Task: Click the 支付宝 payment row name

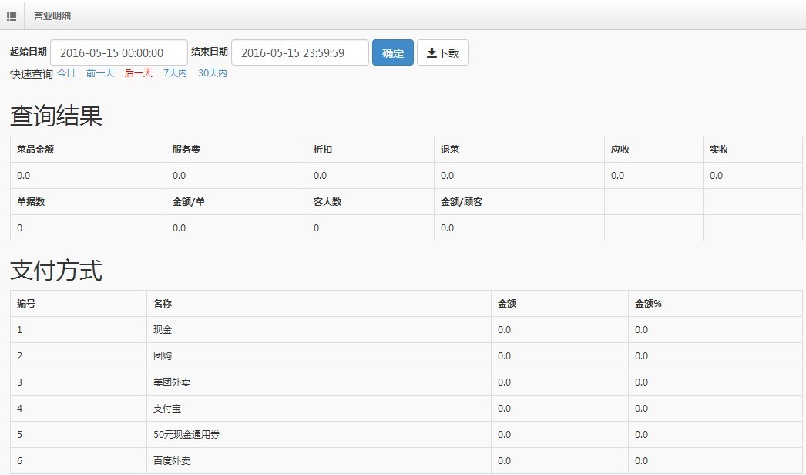Action: (x=167, y=409)
